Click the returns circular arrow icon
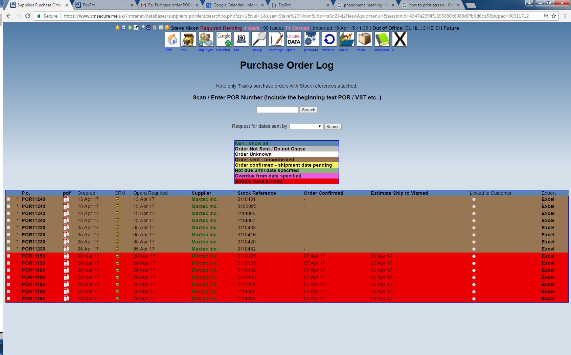This screenshot has width=571, height=355. point(329,40)
